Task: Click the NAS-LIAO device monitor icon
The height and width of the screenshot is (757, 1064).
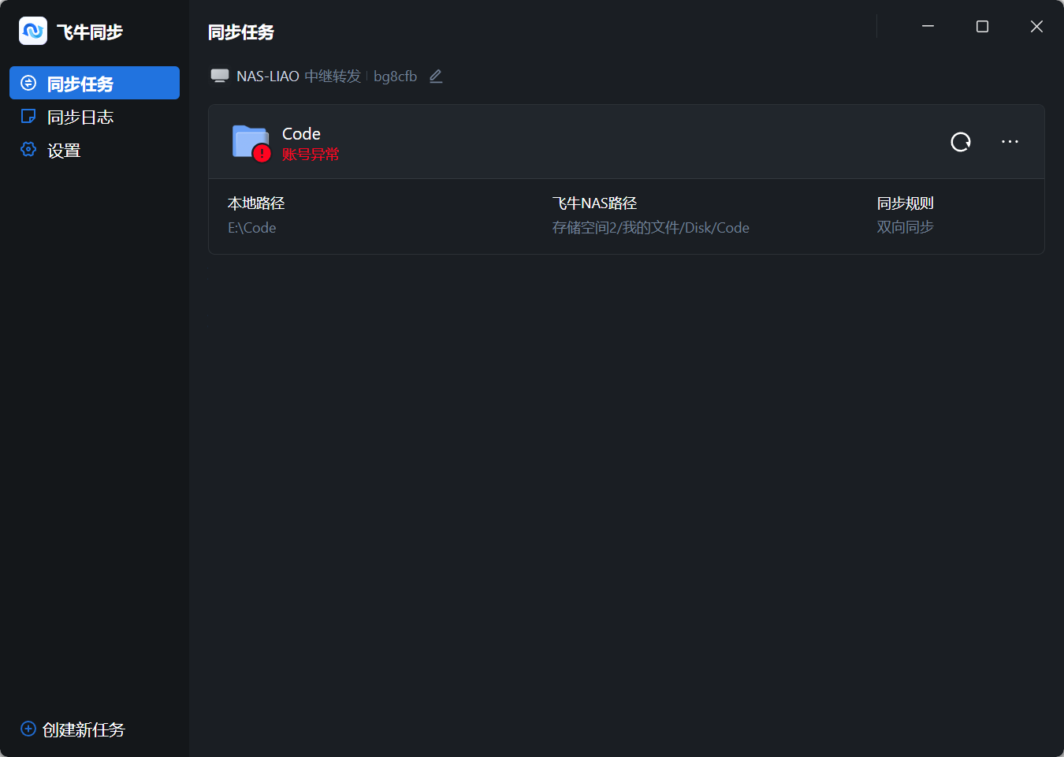Action: [x=220, y=76]
